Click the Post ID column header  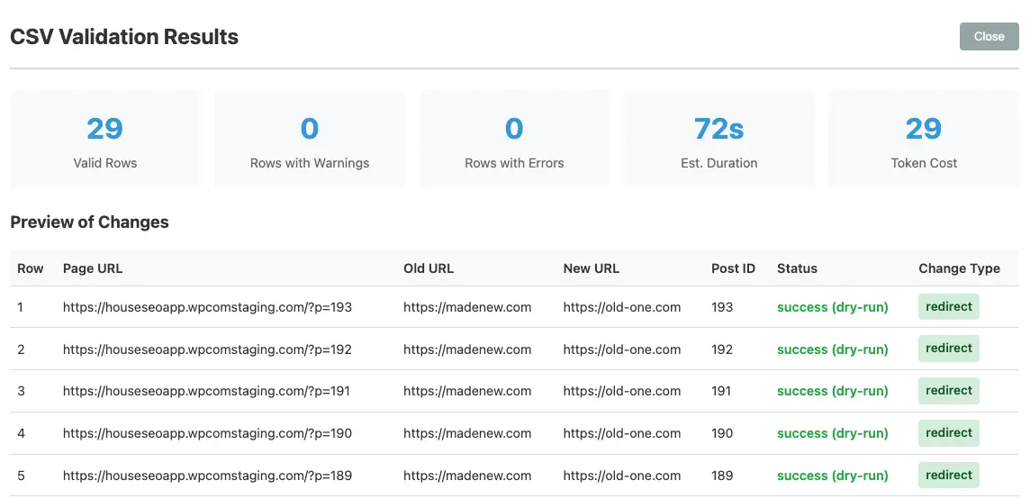pyautogui.click(x=733, y=268)
